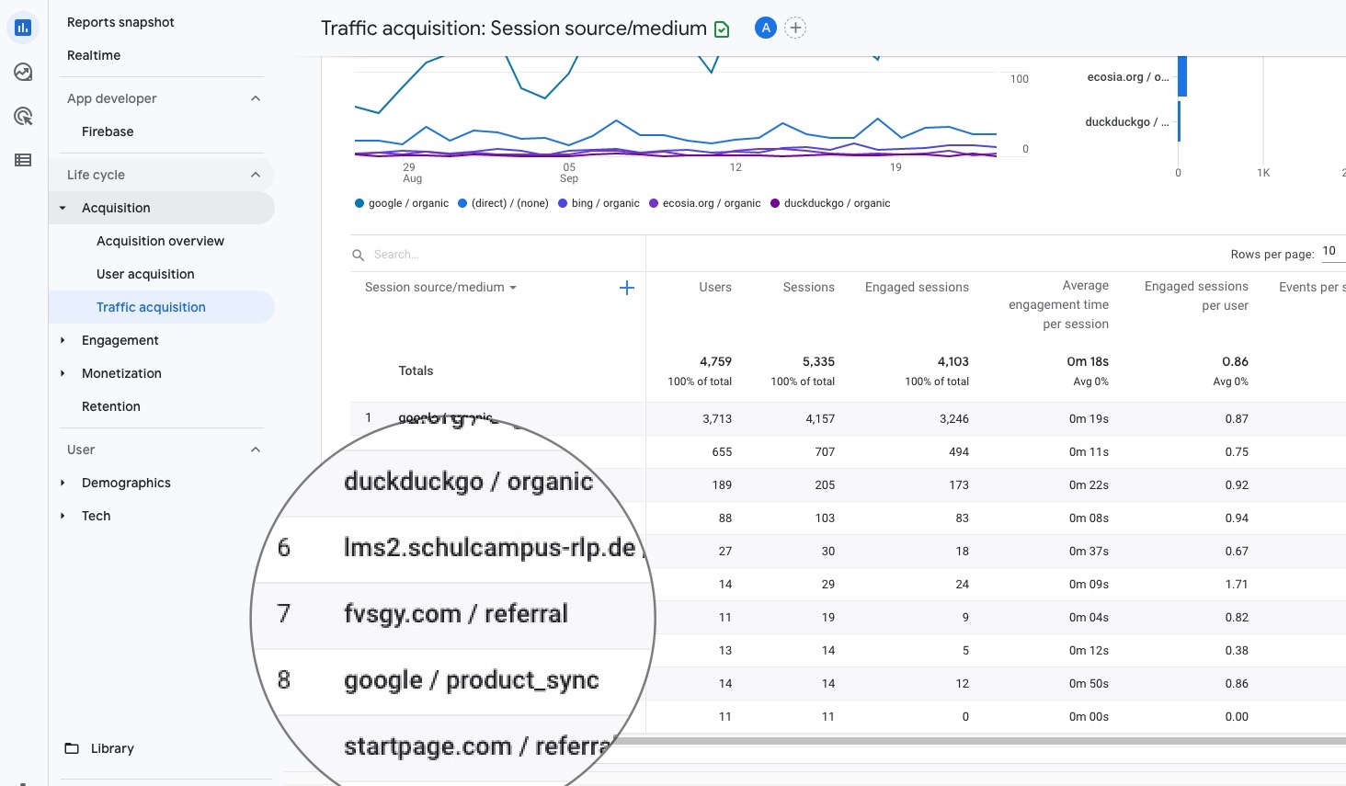Open the Realtime report link
The height and width of the screenshot is (786, 1346).
[x=94, y=55]
